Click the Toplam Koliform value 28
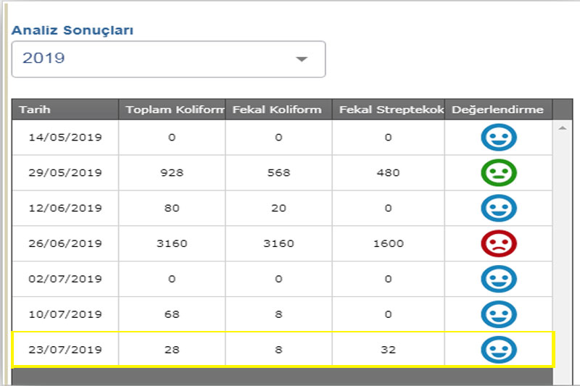Screen dimensions: 580x386 (172, 350)
